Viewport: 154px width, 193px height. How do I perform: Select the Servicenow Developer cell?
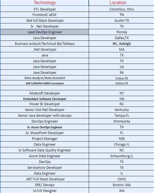45,168
